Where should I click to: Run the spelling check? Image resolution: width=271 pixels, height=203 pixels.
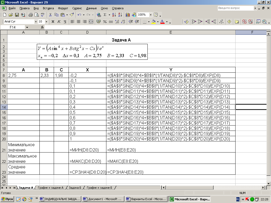43,15
